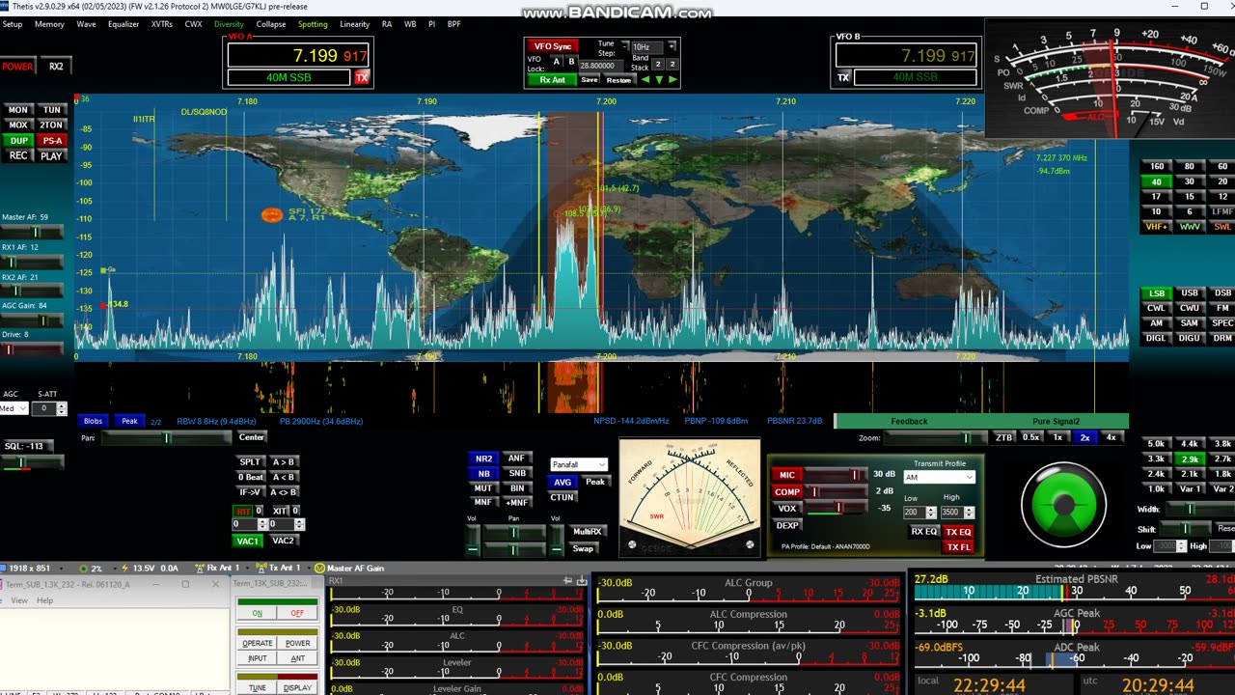Screen dimensions: 1235x695
Task: Toggle NB noise blanker
Action: (x=483, y=474)
